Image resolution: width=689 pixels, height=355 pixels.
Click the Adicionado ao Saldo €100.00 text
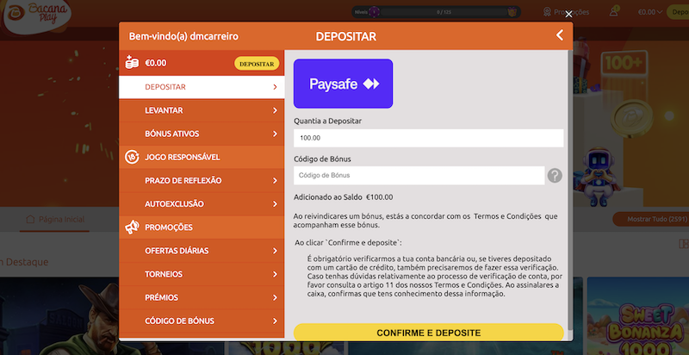tap(343, 197)
